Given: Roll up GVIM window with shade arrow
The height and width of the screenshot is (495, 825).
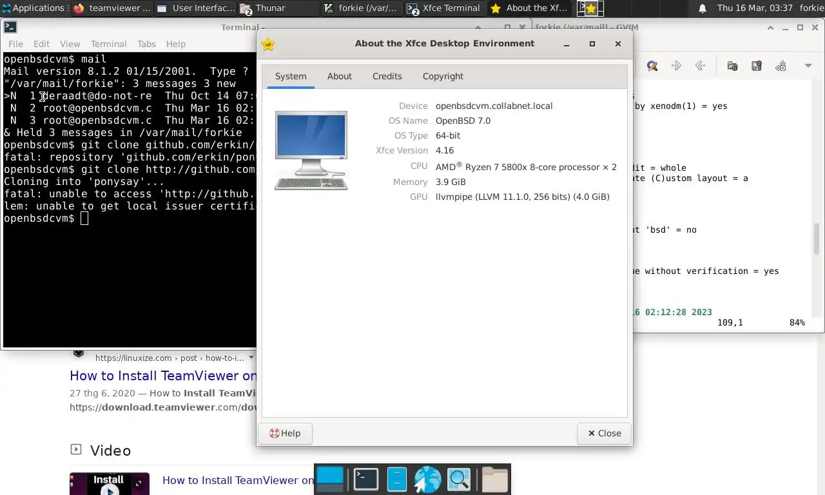Looking at the screenshot, I should coord(770,27).
